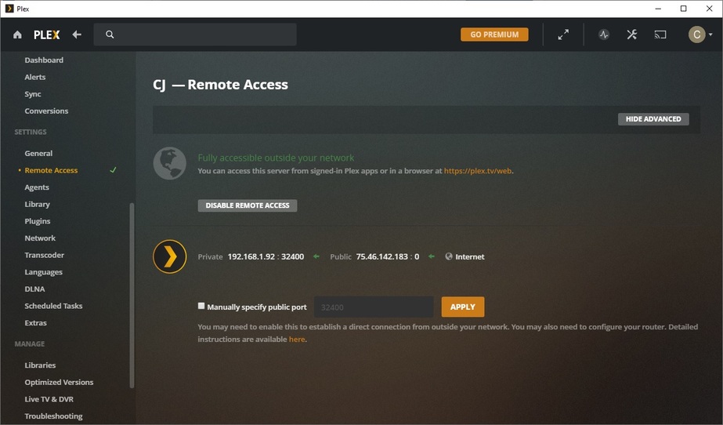This screenshot has width=723, height=425.
Task: Select DLNA settings
Action: click(34, 289)
